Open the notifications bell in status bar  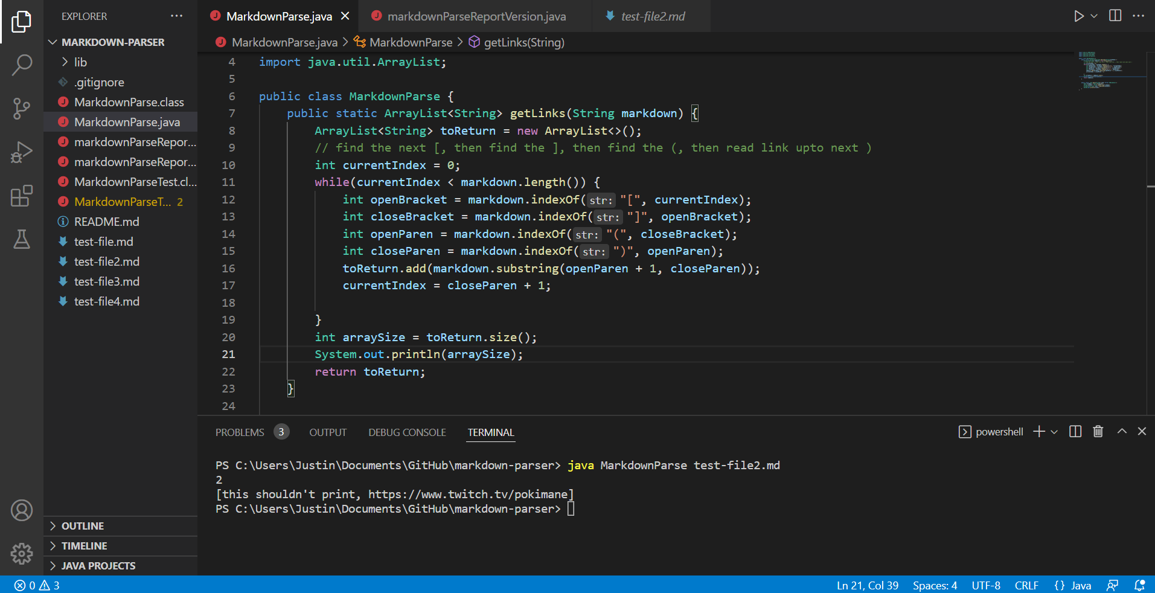pyautogui.click(x=1139, y=585)
